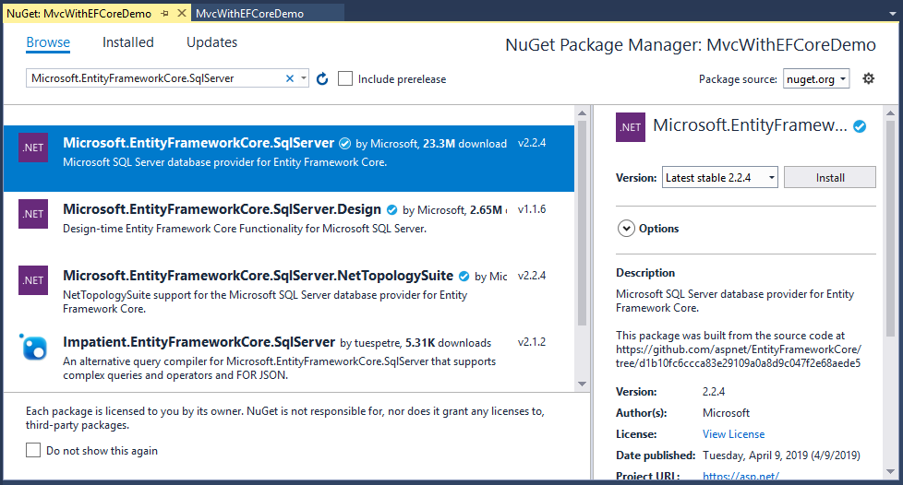Screen dimensions: 903x485
Task: Clear the search box with X icon
Action: click(x=290, y=78)
